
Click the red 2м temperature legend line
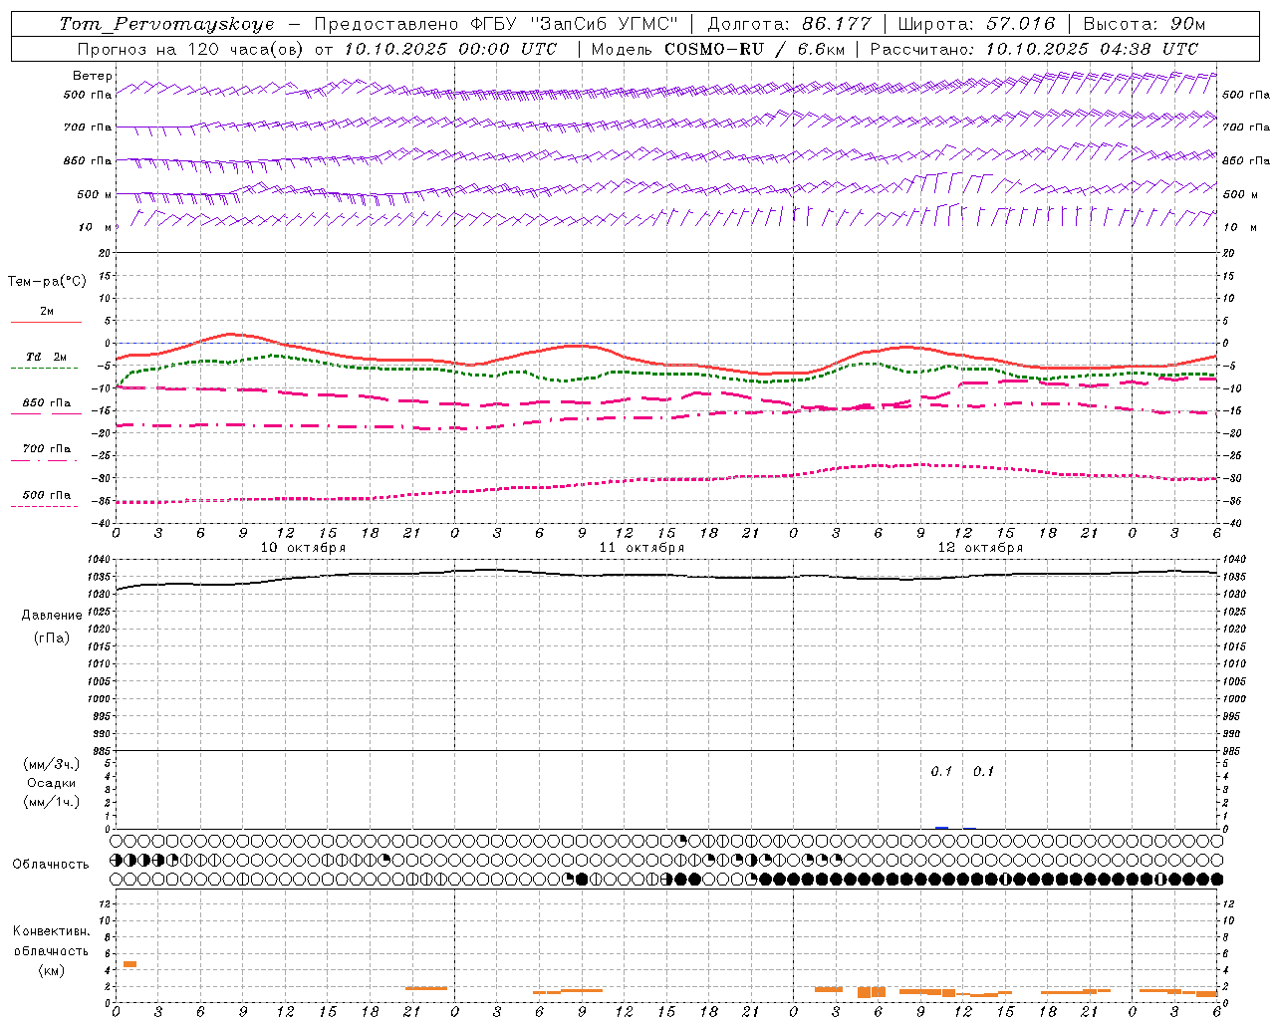[x=46, y=322]
